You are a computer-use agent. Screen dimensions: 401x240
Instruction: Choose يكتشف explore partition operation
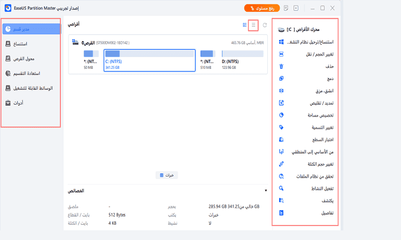coord(306,201)
